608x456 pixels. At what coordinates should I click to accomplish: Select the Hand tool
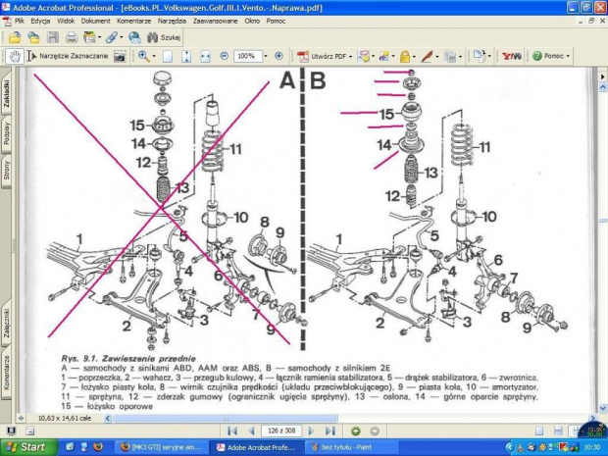(15, 56)
